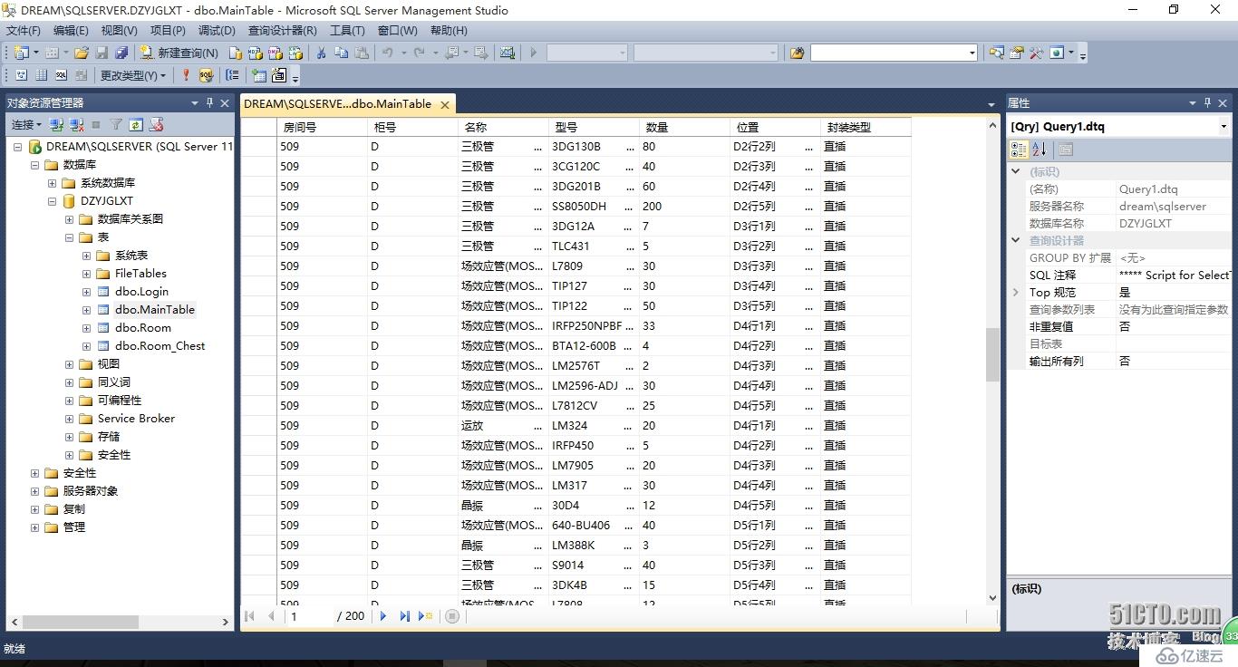The image size is (1238, 667).
Task: Click the Activity Monitor icon
Action: [508, 53]
